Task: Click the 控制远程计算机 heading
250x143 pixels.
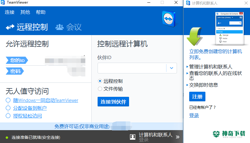Action: coord(122,44)
